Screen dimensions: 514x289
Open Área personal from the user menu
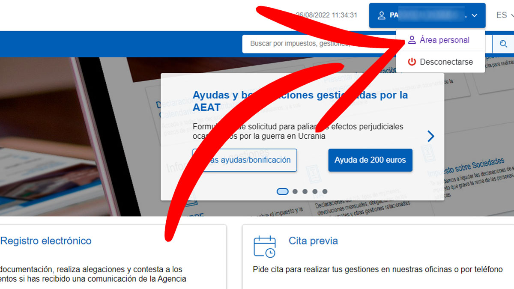pyautogui.click(x=444, y=40)
